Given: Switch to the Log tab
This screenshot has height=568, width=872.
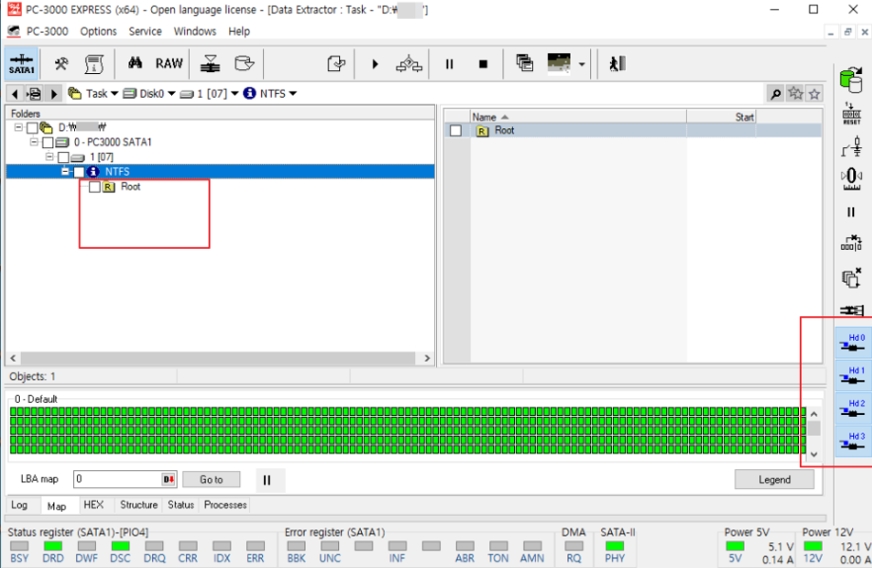Looking at the screenshot, I should 19,505.
